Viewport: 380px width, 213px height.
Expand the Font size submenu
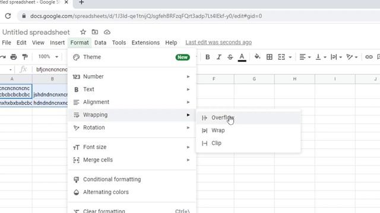pyautogui.click(x=132, y=147)
